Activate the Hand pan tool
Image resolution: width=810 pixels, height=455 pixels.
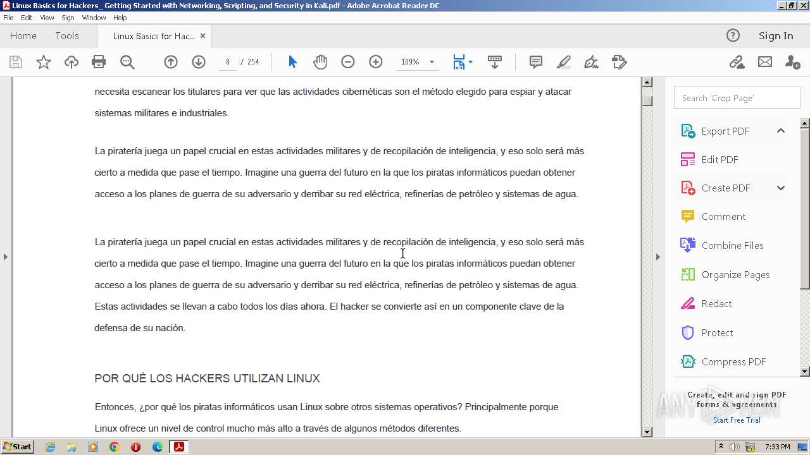coord(320,62)
